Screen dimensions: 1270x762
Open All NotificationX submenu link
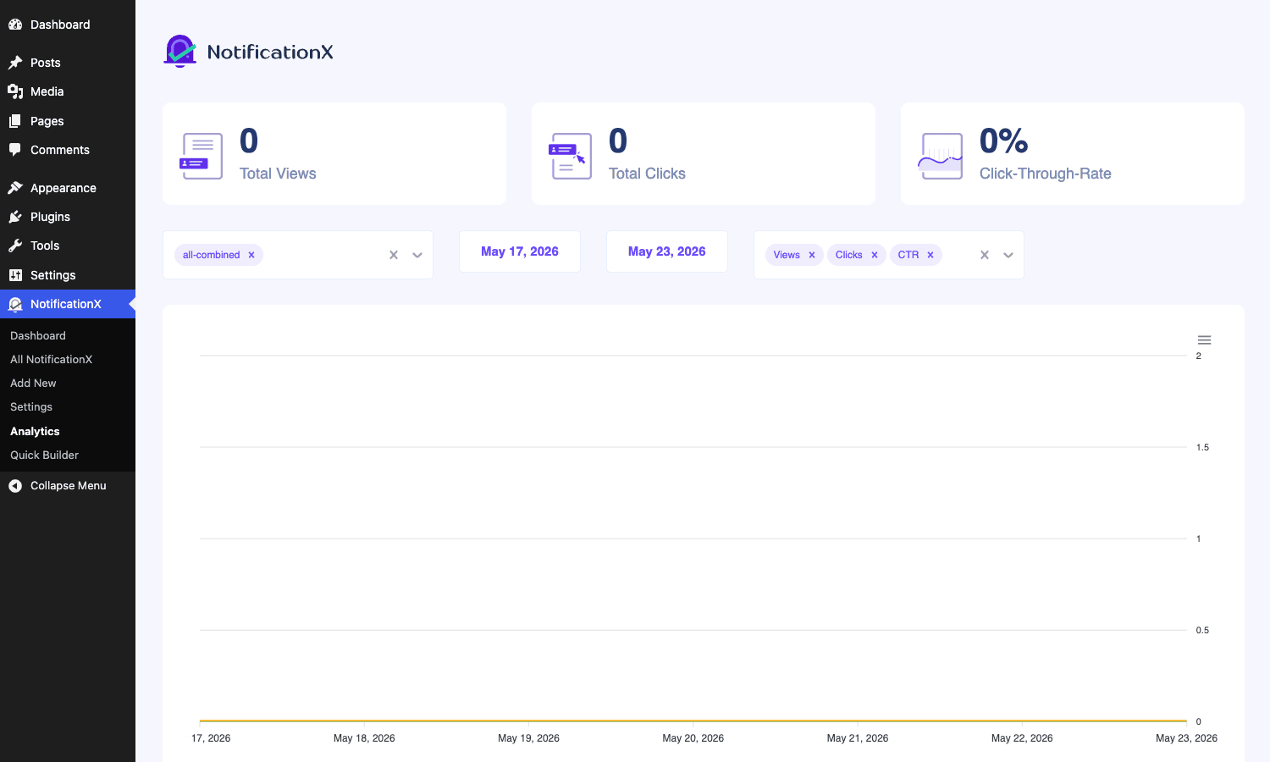click(51, 359)
